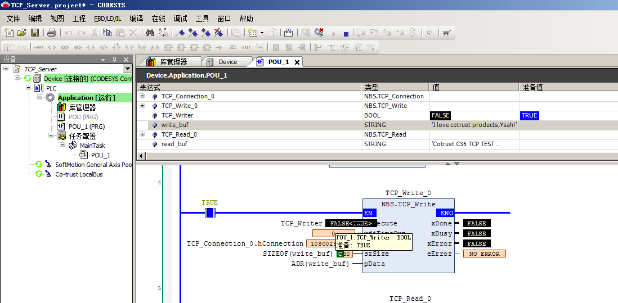Close the devices panel
The height and width of the screenshot is (303, 618).
[126, 60]
